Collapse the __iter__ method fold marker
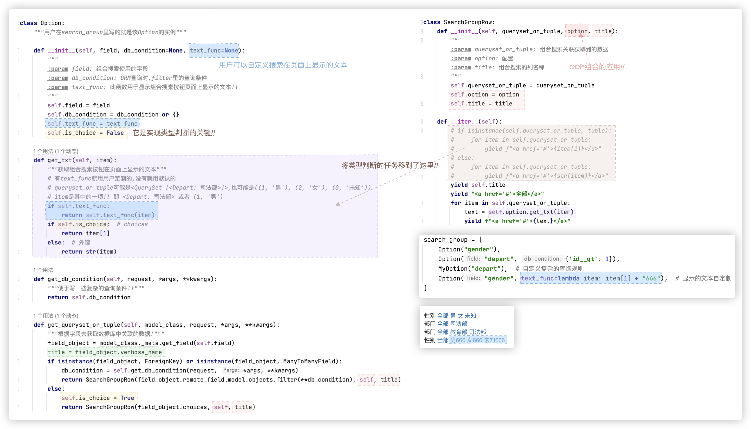Screen dimensions: 751x429 (x=422, y=122)
